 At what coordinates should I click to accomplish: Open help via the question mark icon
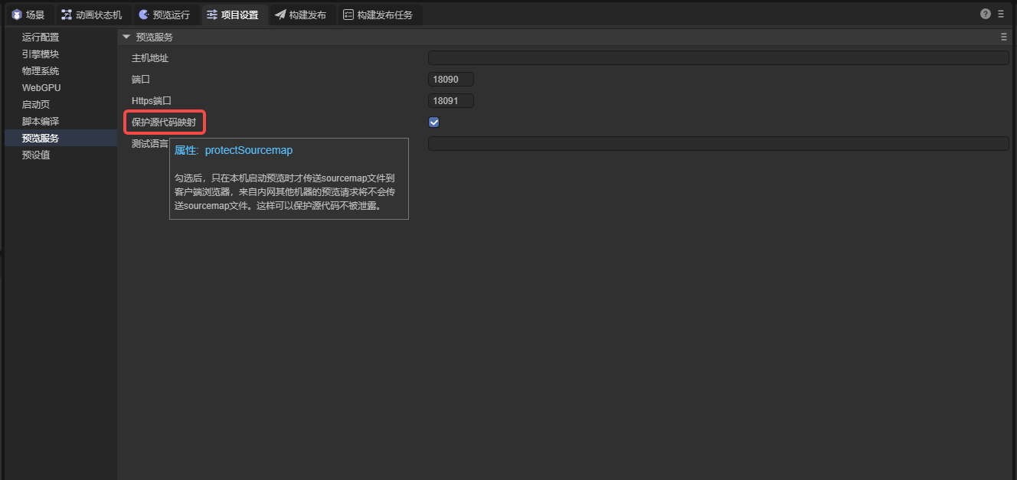[x=986, y=14]
